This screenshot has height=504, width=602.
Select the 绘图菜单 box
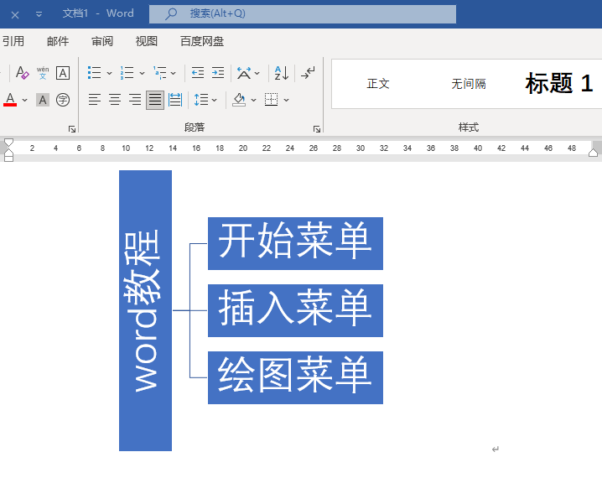coord(295,377)
